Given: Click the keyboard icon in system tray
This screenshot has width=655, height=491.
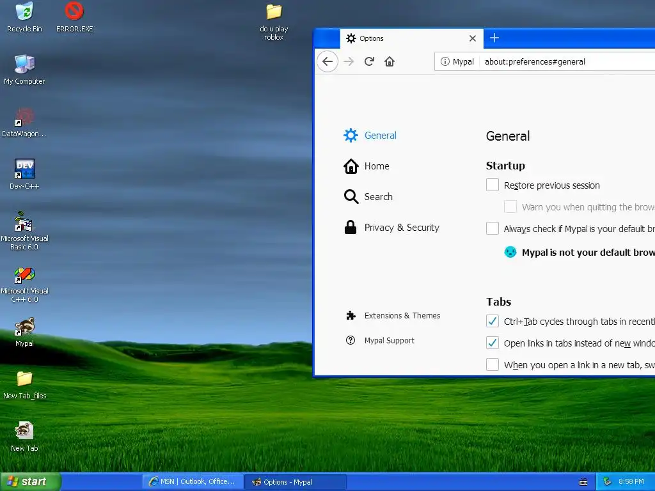Looking at the screenshot, I should [583, 482].
